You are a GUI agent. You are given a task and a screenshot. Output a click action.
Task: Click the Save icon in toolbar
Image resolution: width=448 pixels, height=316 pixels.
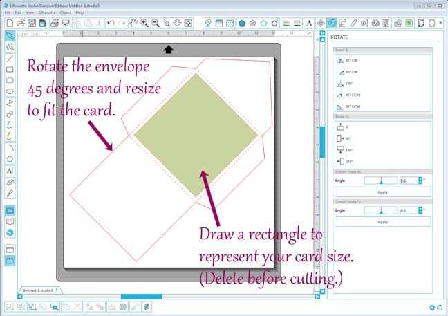pyautogui.click(x=31, y=23)
